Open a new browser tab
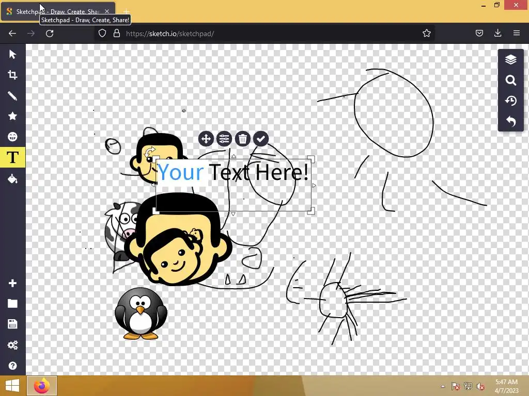 (x=127, y=11)
